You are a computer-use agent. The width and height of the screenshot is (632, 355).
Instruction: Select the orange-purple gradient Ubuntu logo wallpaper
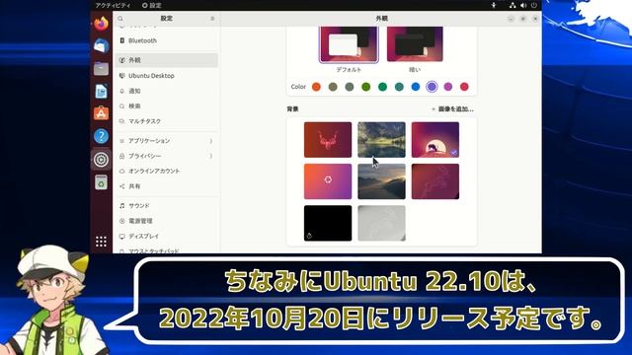328,181
